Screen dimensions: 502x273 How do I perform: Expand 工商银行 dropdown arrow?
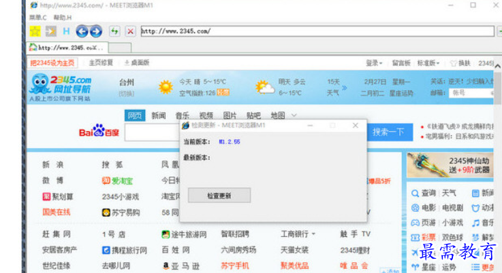pyautogui.click(x=313, y=234)
